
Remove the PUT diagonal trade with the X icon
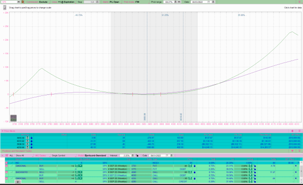(x=296, y=166)
